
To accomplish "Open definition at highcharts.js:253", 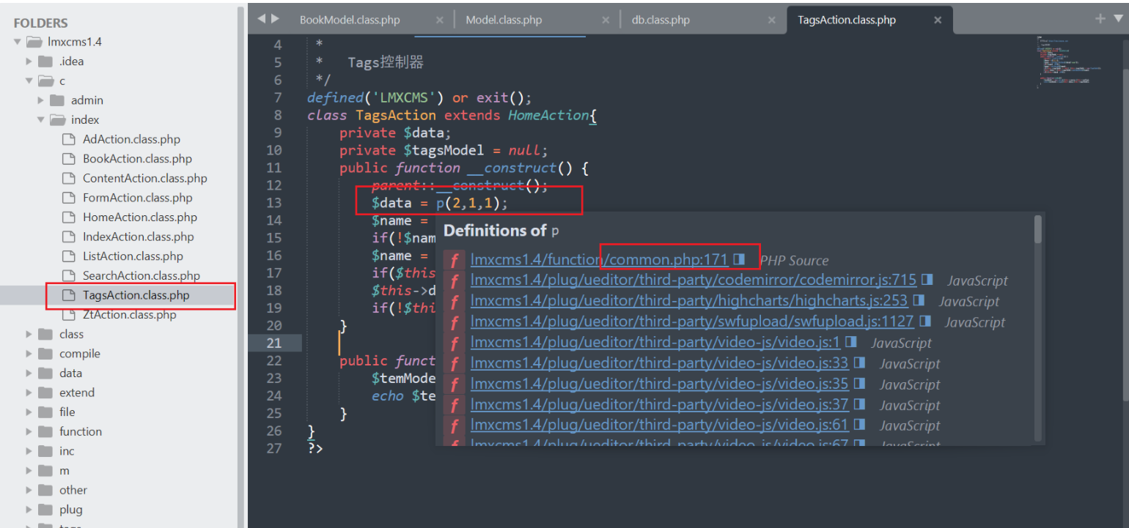I will (x=689, y=300).
